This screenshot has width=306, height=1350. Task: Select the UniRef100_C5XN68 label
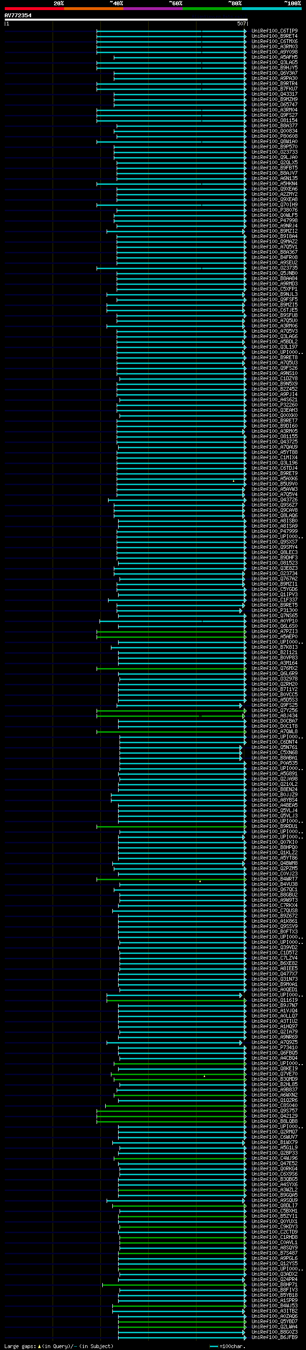point(274,752)
